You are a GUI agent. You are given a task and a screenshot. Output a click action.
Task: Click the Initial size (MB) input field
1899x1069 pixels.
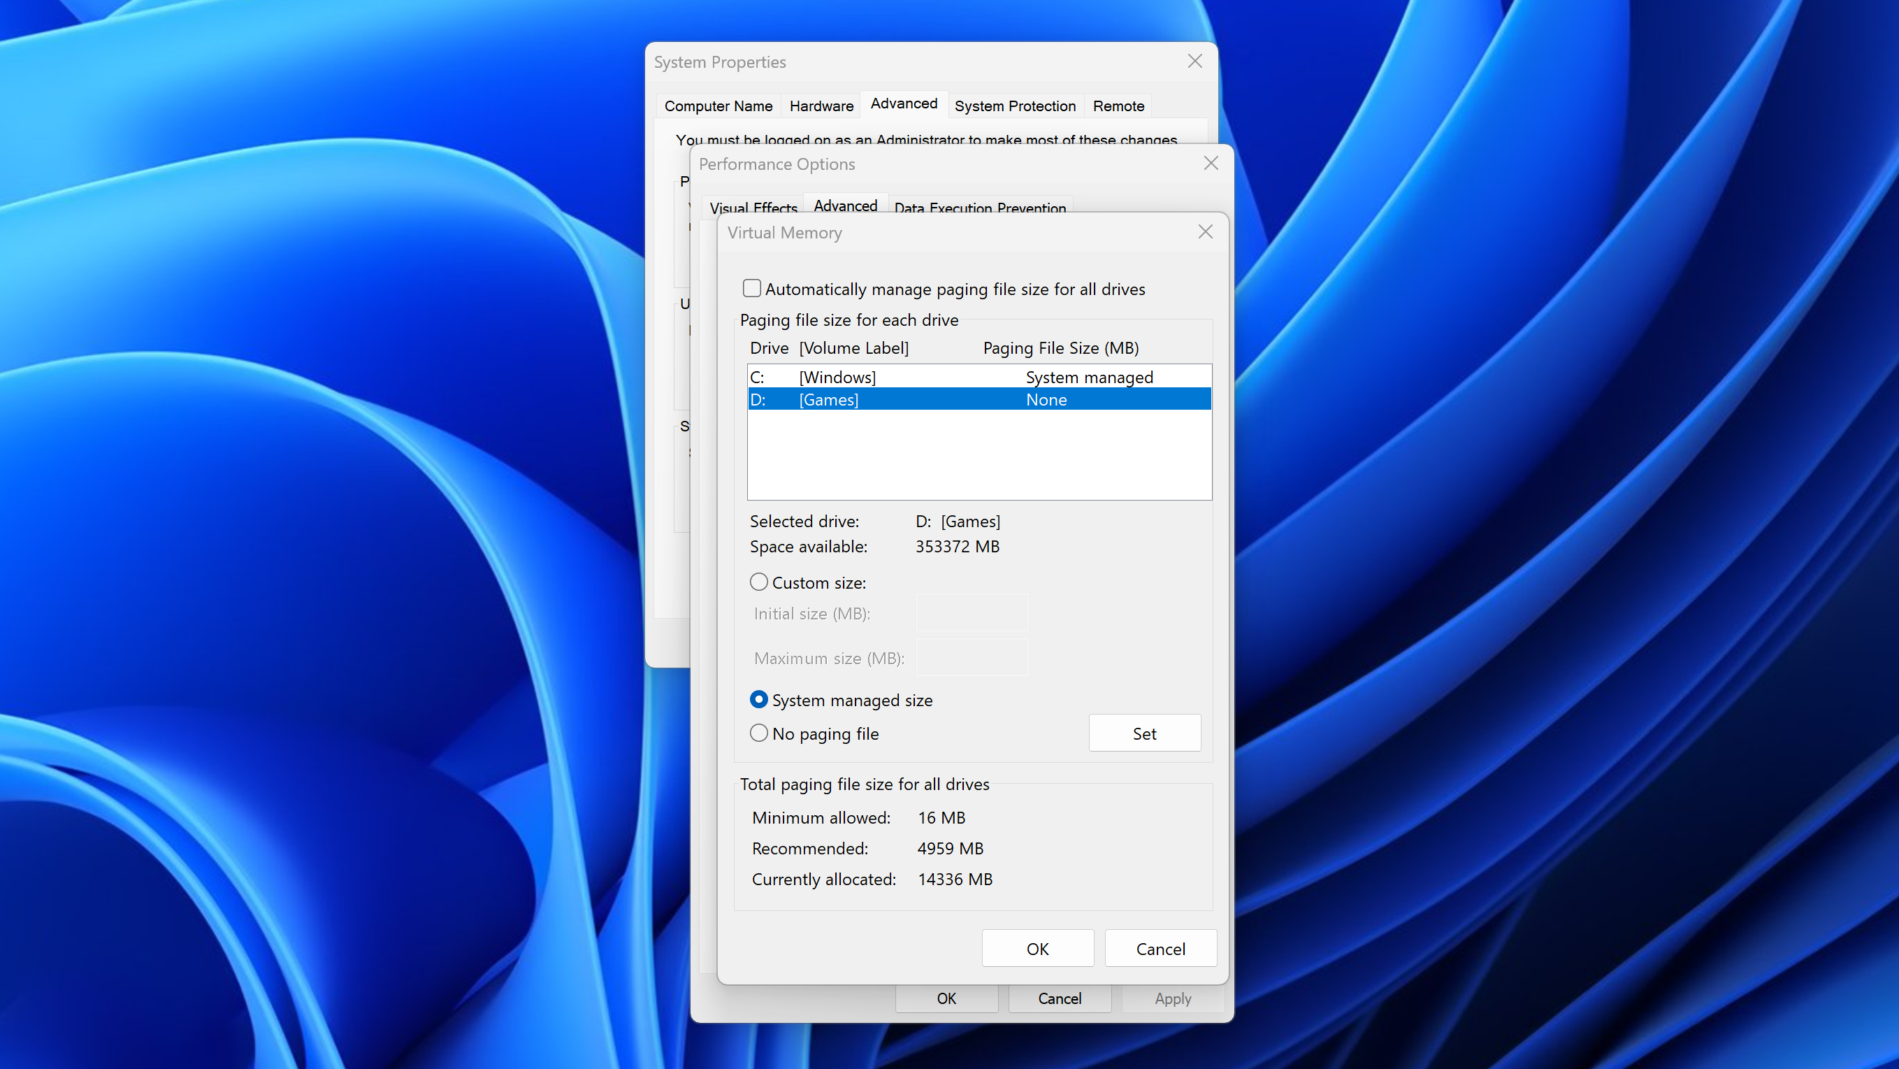971,612
